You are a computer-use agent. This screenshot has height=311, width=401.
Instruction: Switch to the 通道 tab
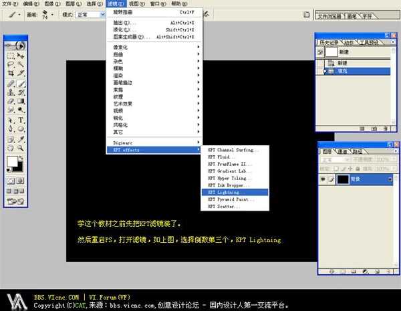pyautogui.click(x=342, y=151)
